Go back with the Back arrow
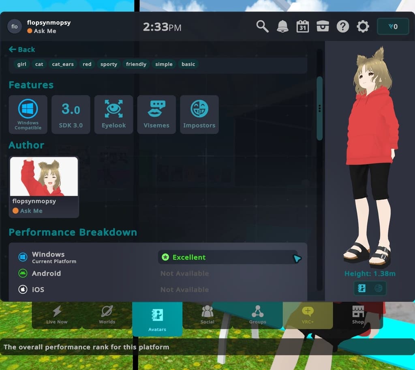 [22, 49]
